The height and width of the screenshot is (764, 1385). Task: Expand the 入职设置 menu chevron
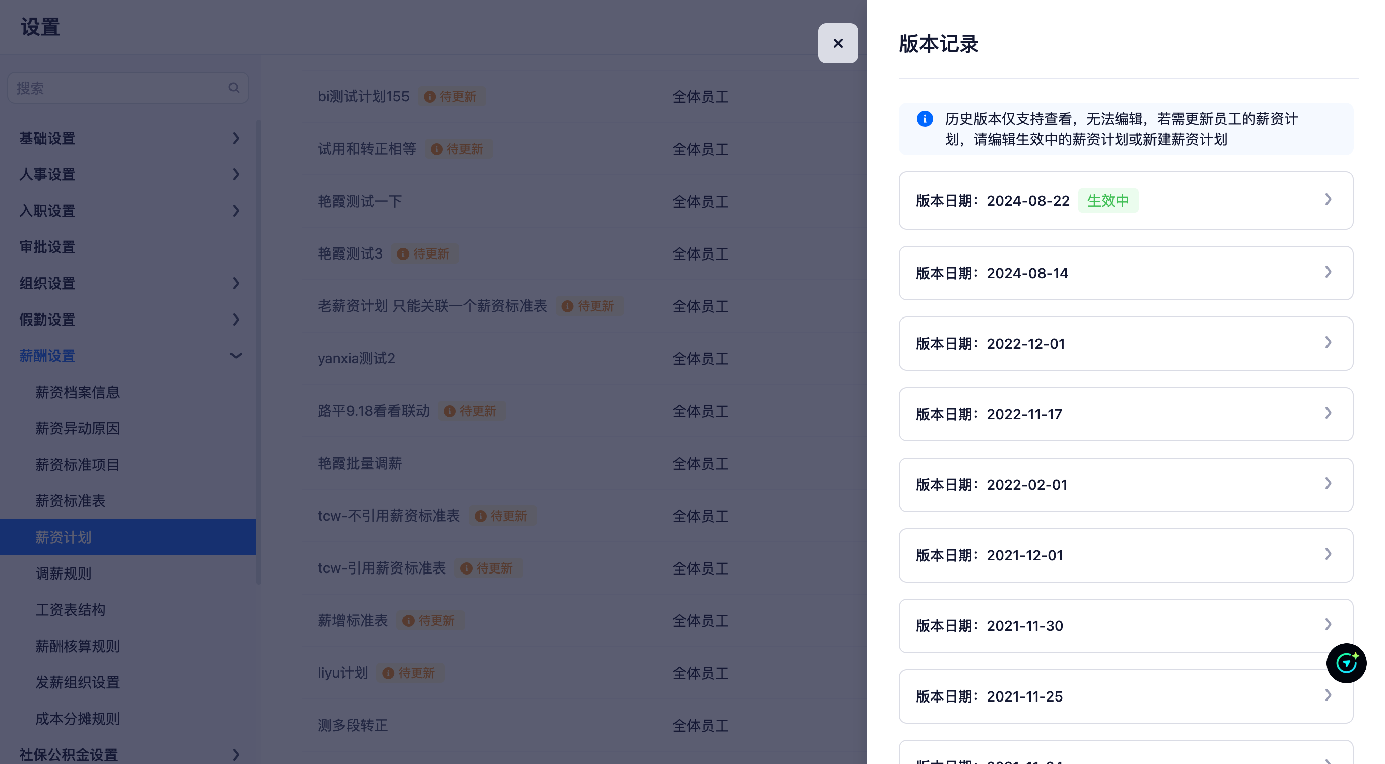(236, 211)
